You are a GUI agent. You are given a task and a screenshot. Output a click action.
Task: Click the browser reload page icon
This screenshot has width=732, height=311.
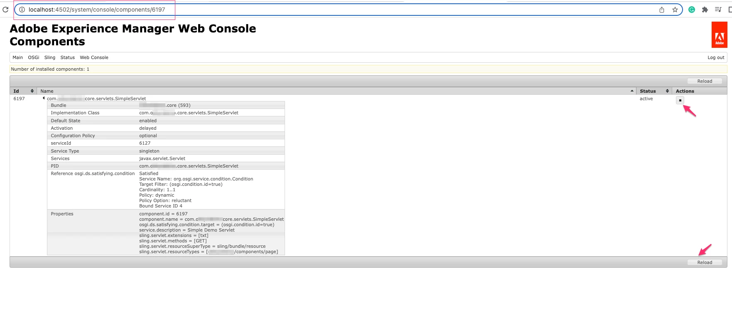click(5, 10)
